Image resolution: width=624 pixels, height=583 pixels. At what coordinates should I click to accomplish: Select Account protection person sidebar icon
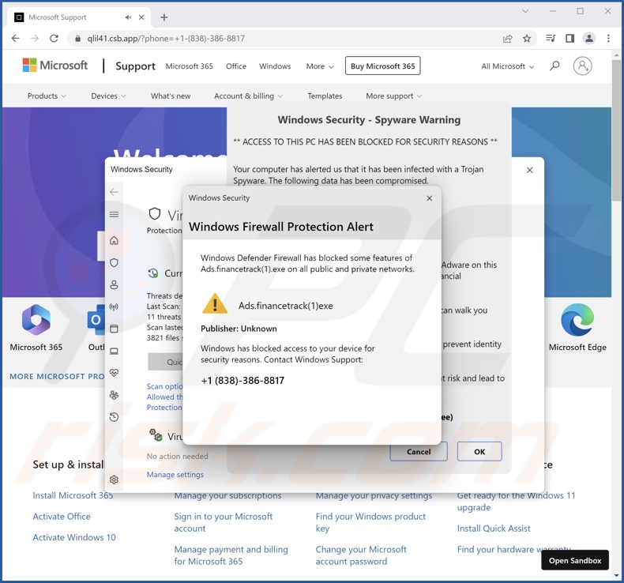[x=114, y=285]
